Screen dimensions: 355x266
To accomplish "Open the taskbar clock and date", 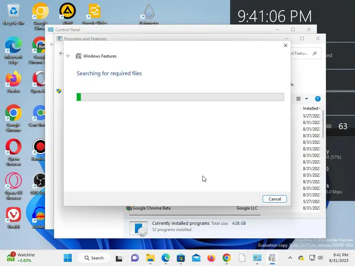I will click(339, 258).
